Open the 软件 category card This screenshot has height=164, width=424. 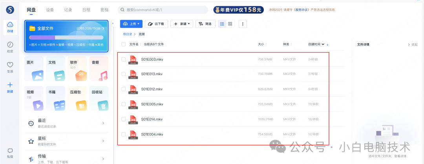pos(77,69)
